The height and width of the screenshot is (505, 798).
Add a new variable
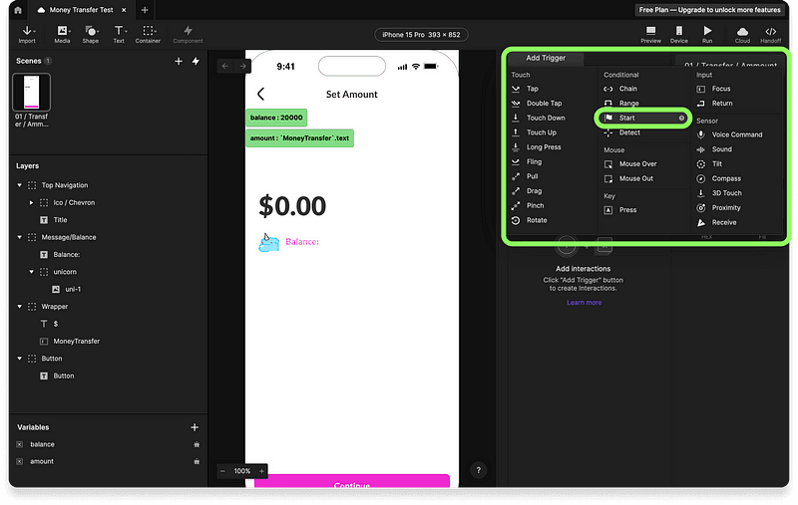195,427
